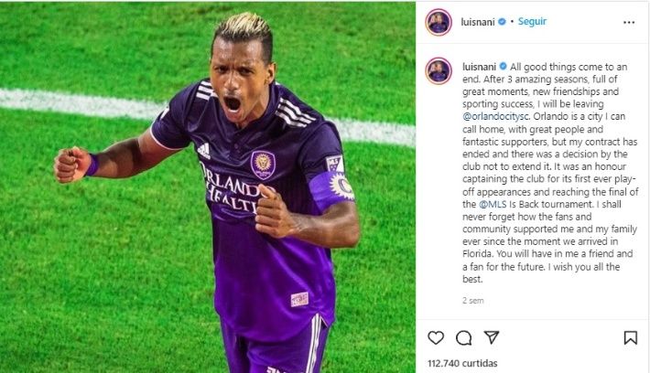Share the post using the paper plane icon
The height and width of the screenshot is (373, 650).
point(492,337)
